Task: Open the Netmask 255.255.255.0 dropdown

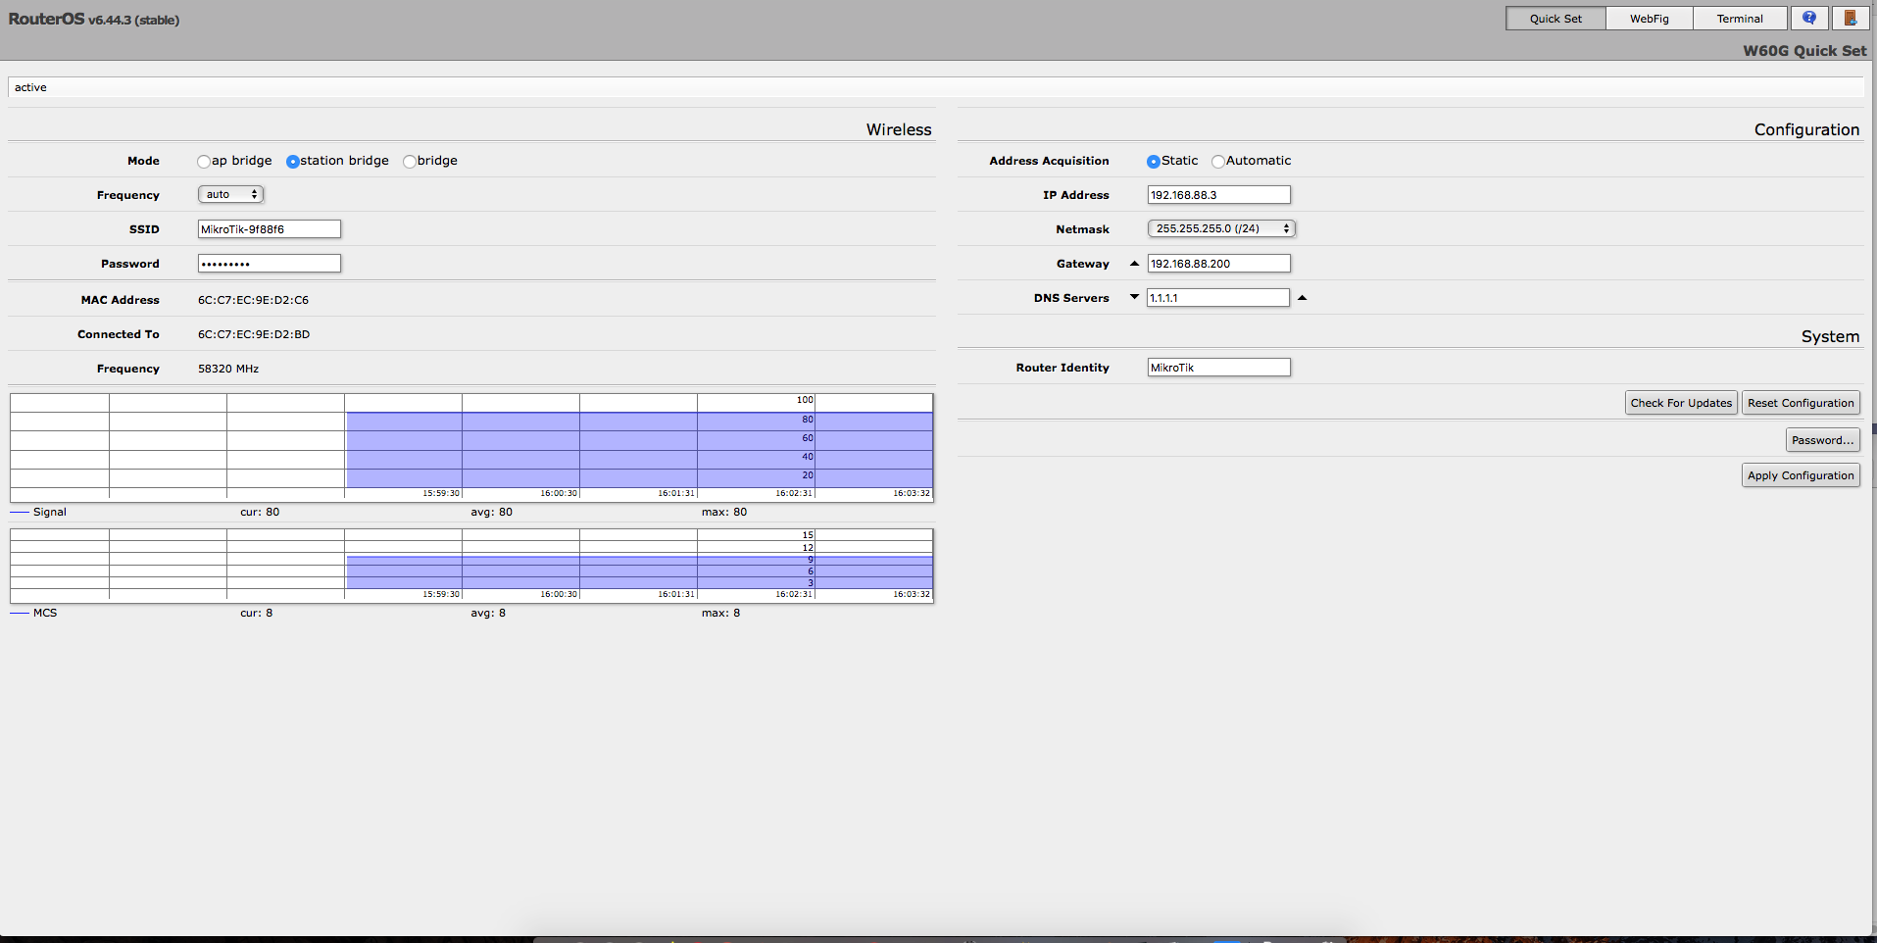Action: pyautogui.click(x=1221, y=228)
